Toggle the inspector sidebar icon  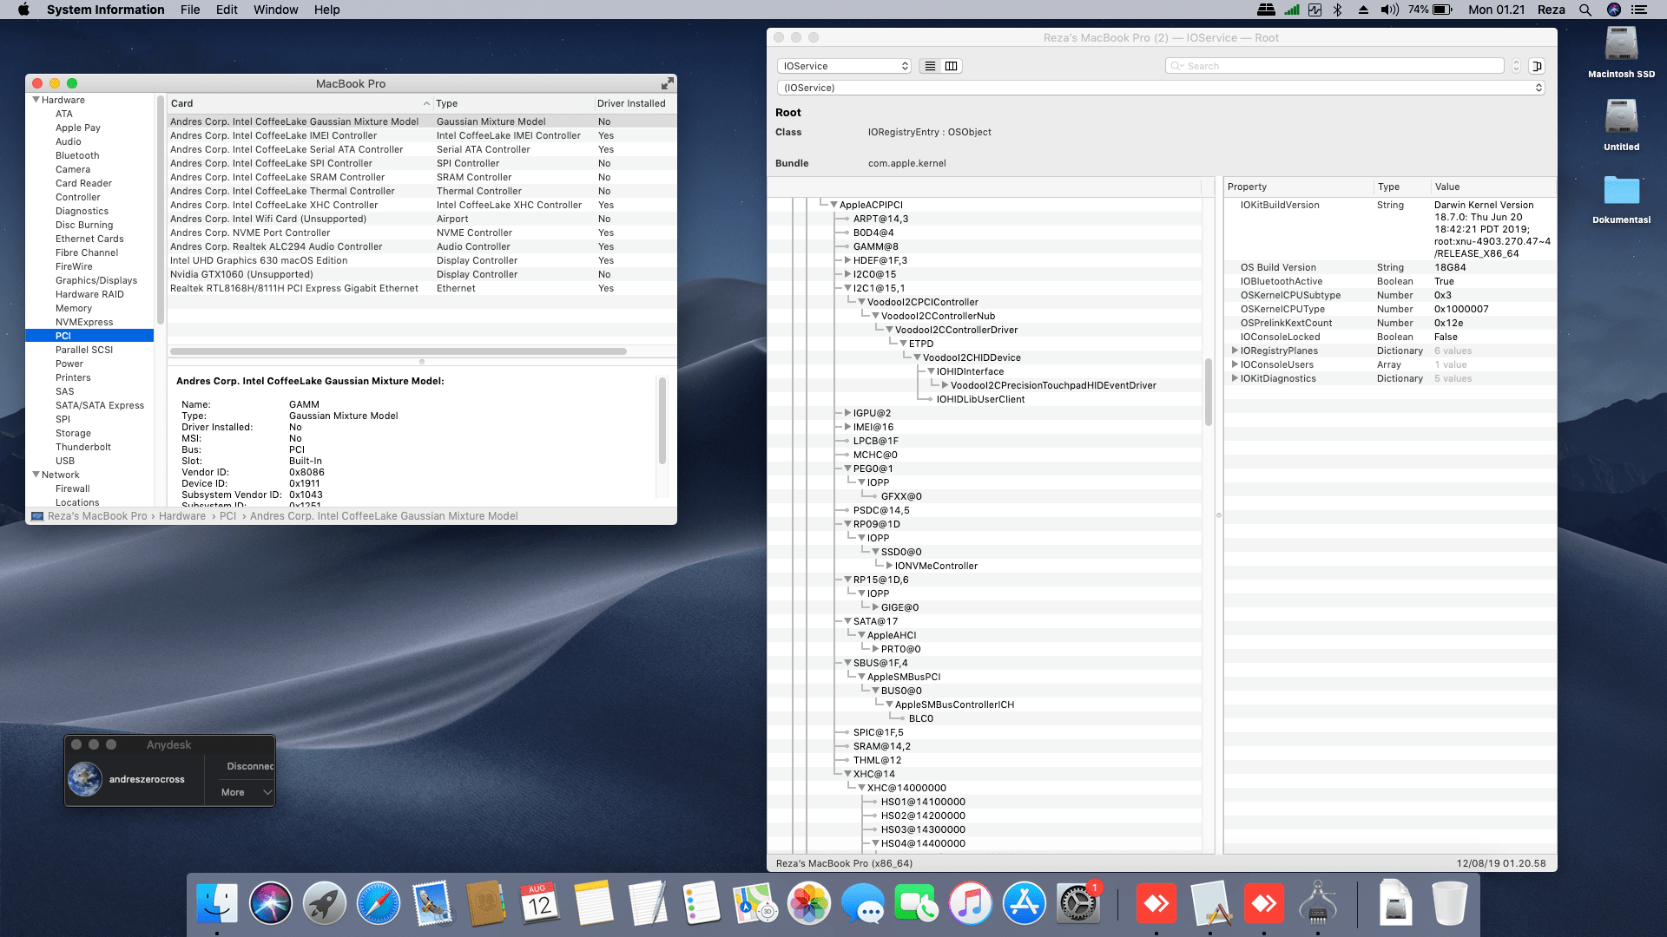tap(1537, 66)
